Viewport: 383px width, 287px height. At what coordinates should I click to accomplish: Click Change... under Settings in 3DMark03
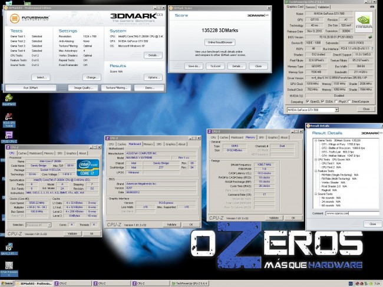(x=92, y=77)
